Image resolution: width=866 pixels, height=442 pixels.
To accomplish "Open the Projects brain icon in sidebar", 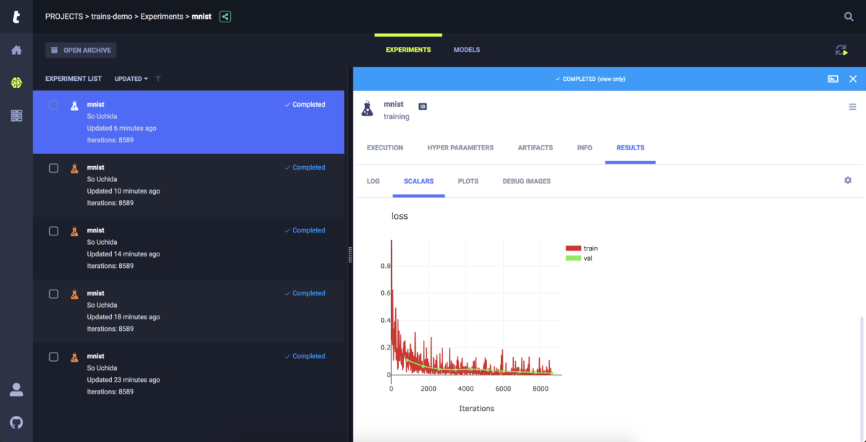I will [17, 83].
